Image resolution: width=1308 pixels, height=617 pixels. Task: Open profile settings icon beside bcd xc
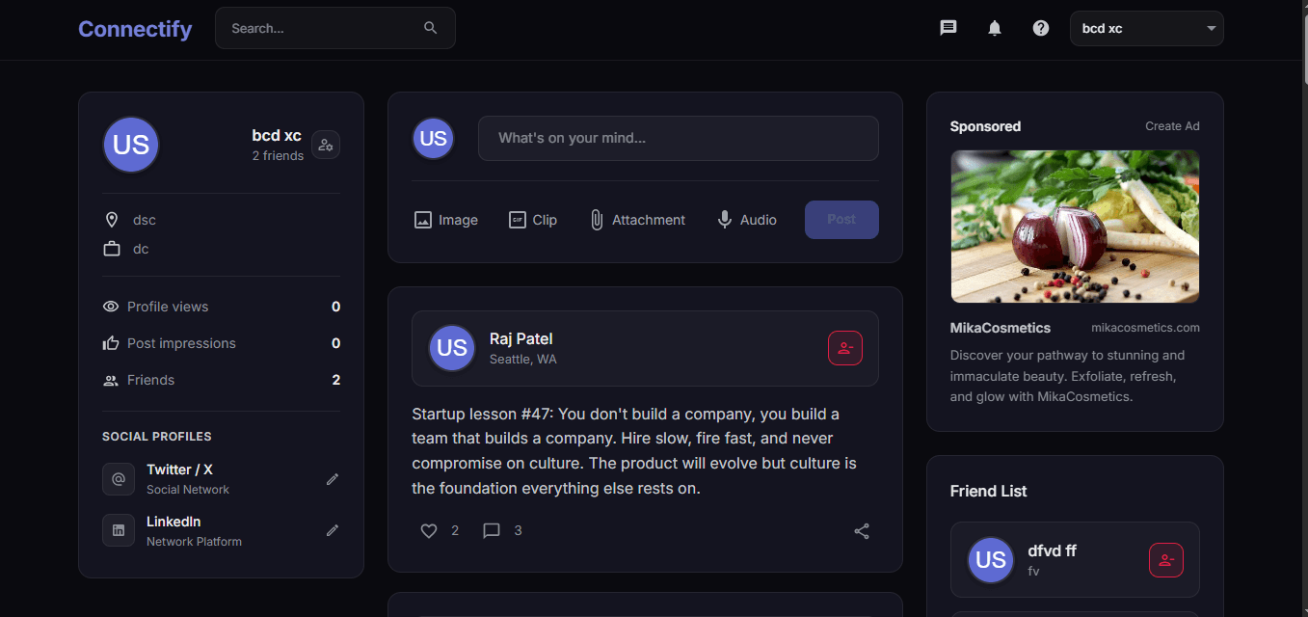tap(326, 145)
